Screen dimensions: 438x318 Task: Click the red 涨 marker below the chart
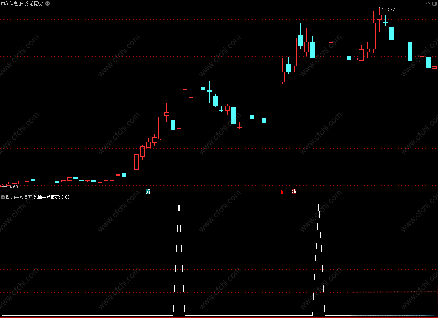(x=294, y=192)
